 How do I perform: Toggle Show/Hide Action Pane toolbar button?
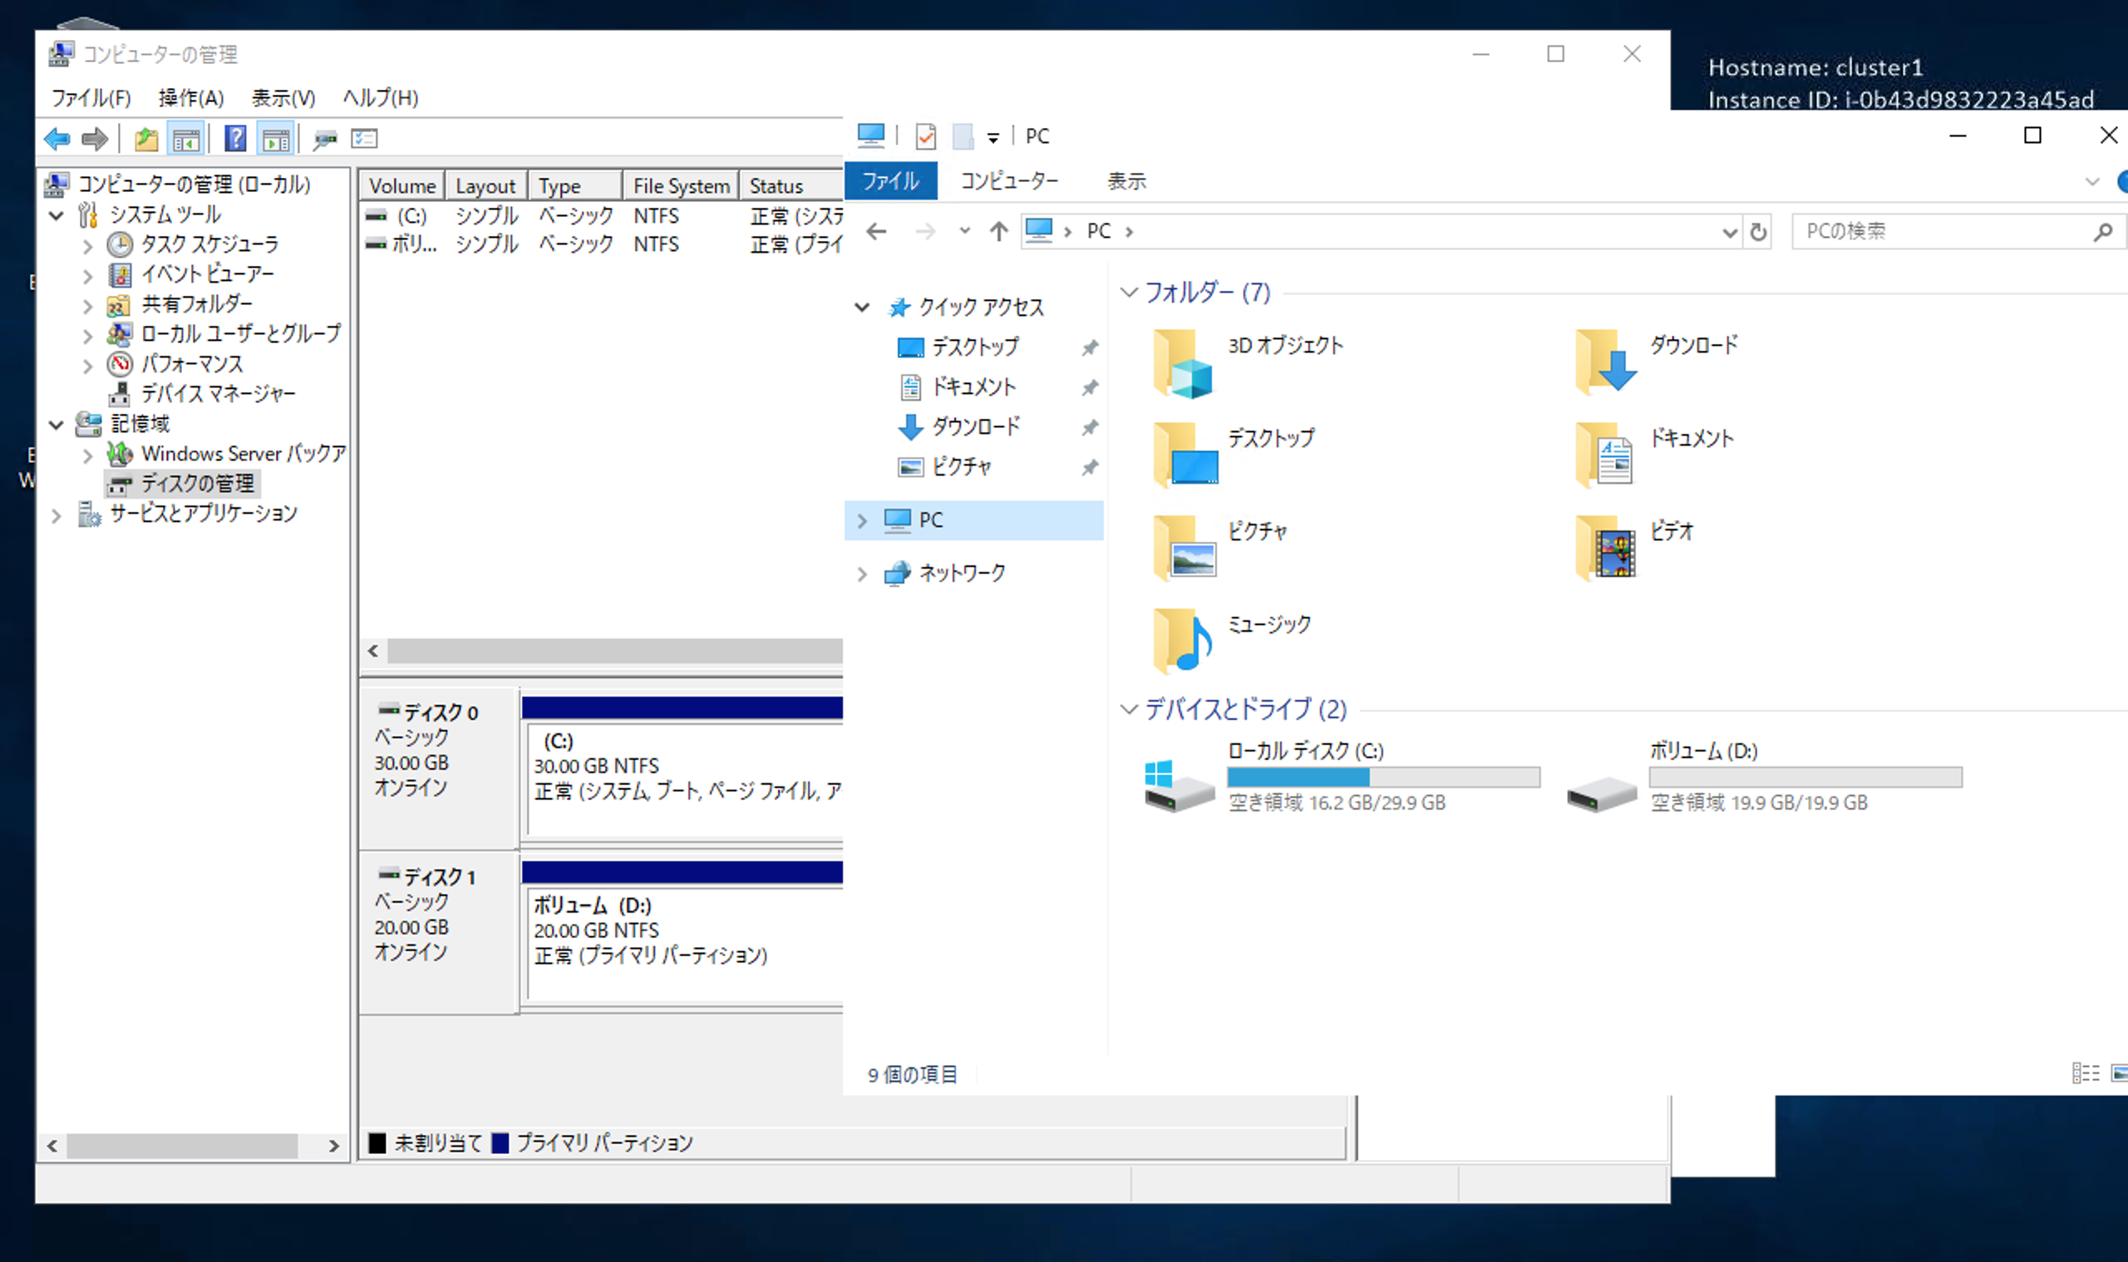tap(276, 139)
